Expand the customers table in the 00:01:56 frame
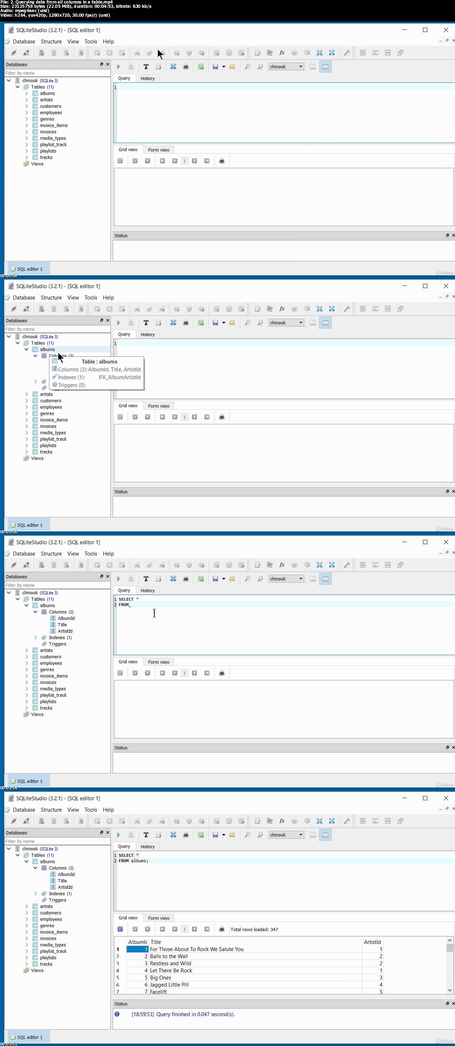 (27, 401)
